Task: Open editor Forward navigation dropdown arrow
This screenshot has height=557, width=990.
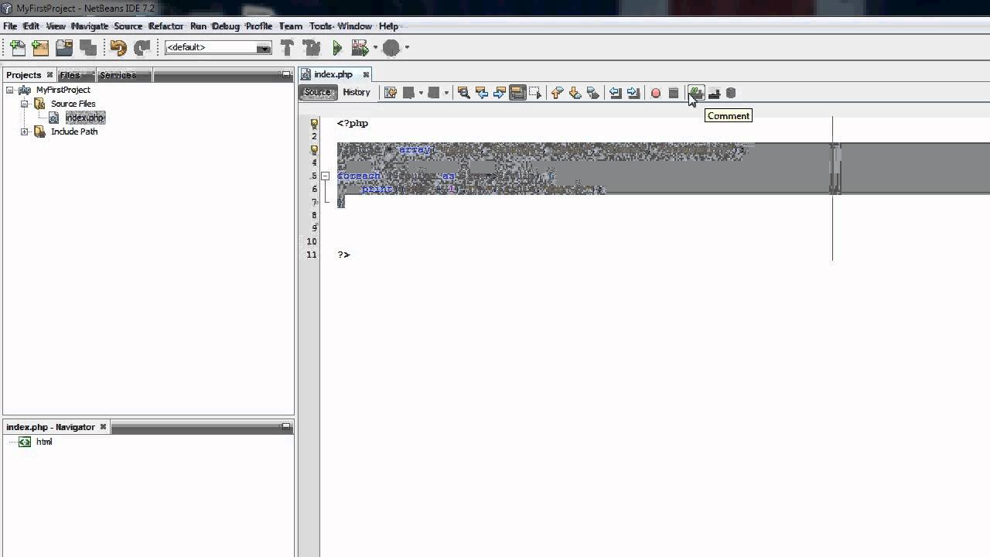Action: point(446,93)
